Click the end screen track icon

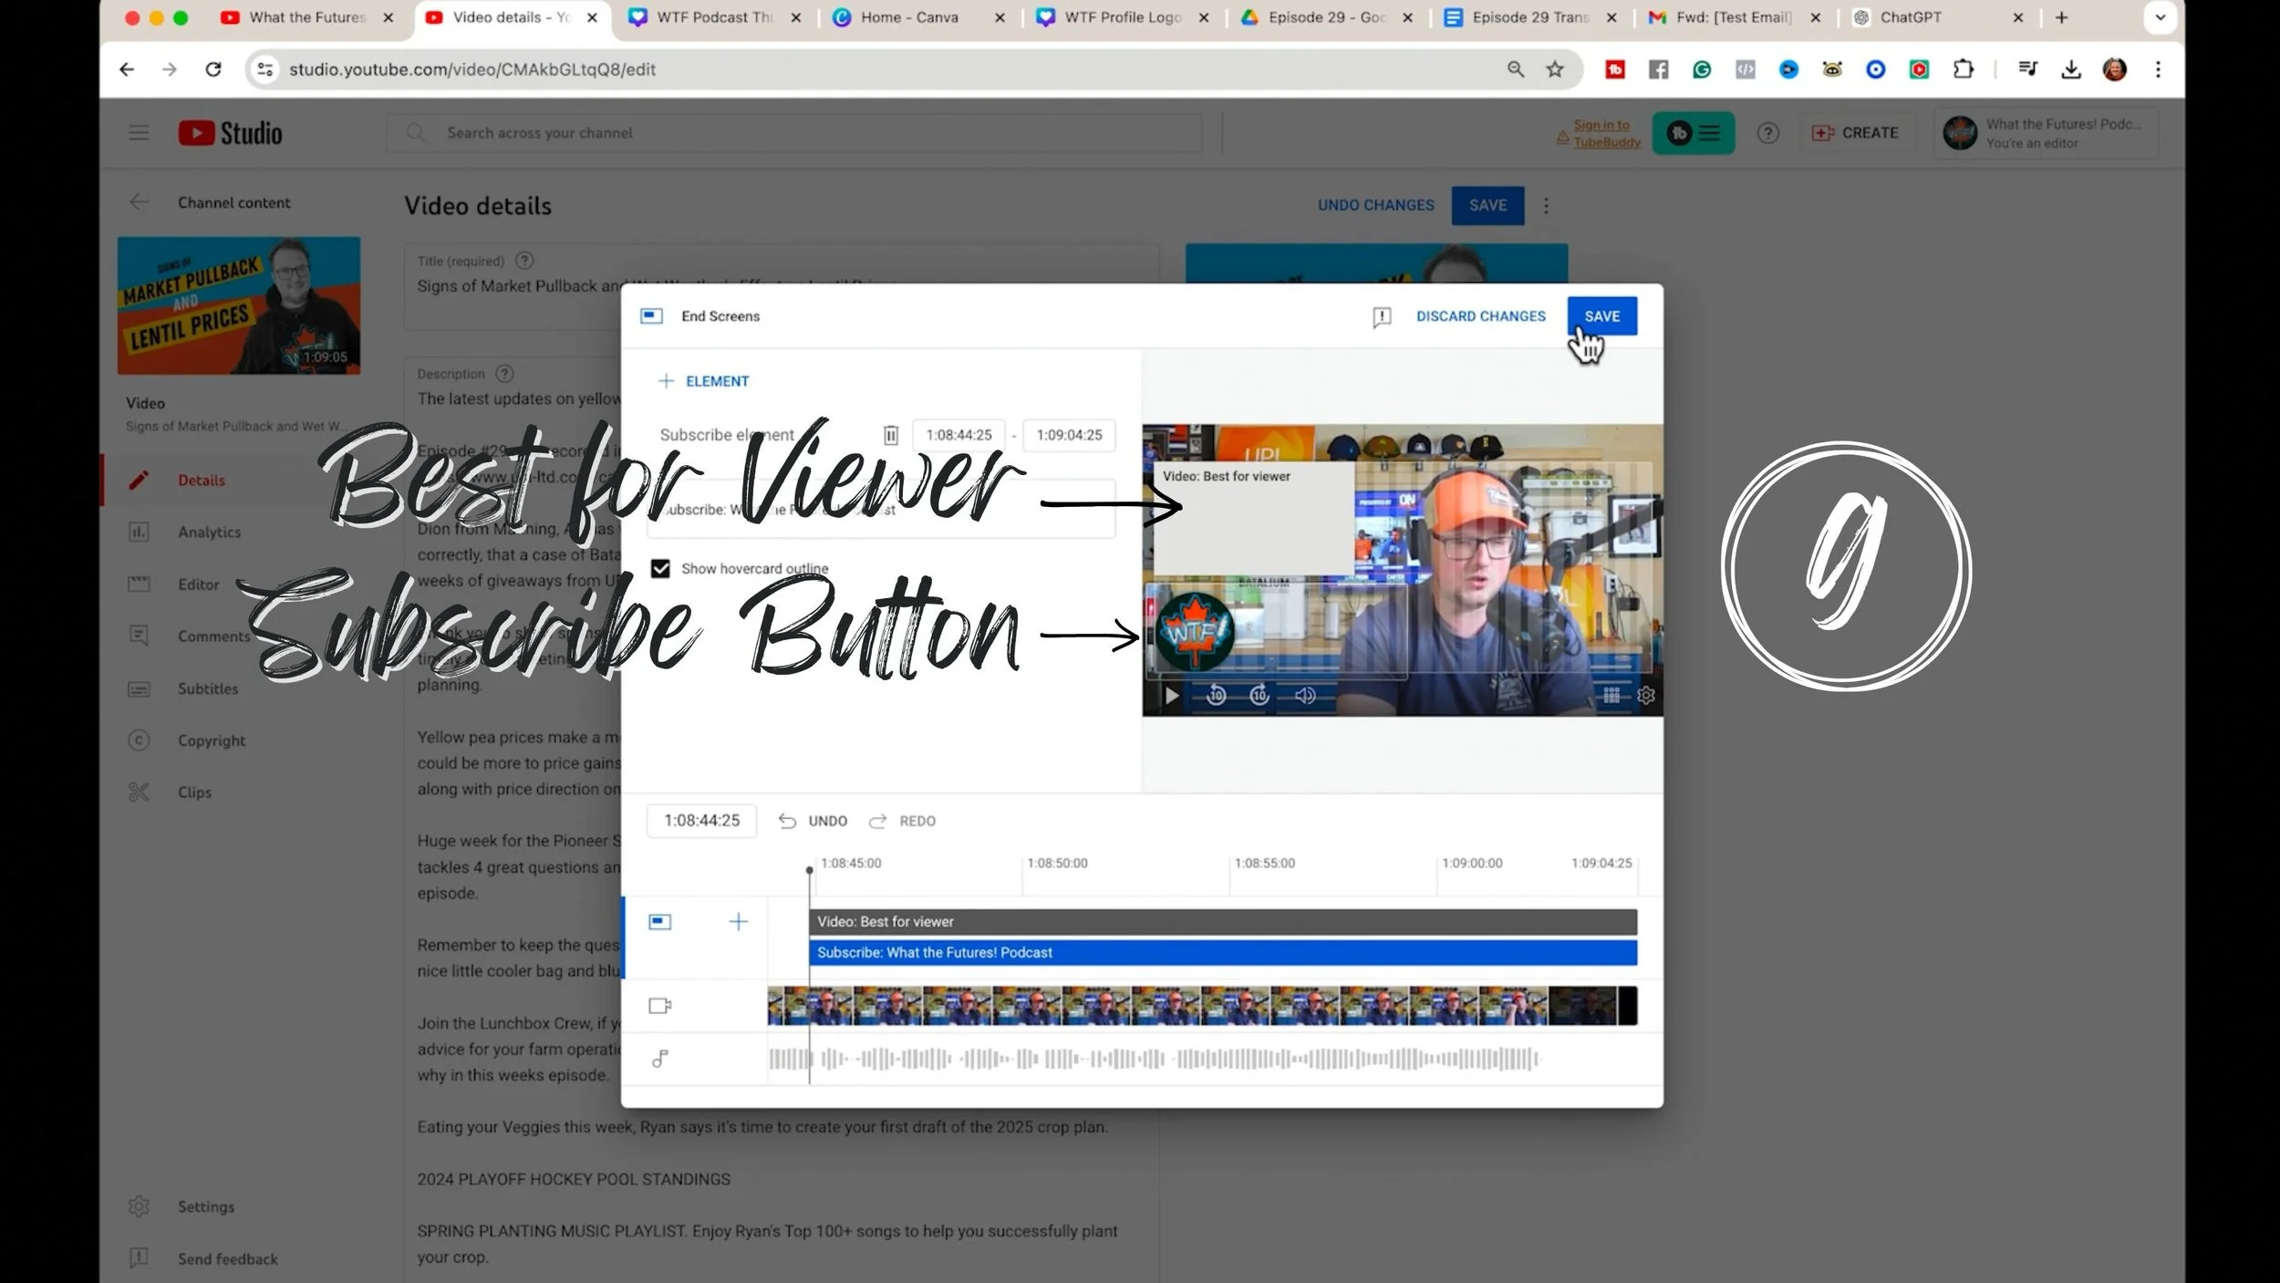click(x=660, y=922)
